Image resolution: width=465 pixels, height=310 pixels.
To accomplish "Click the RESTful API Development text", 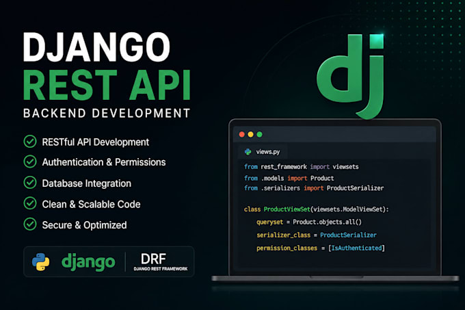I will [96, 142].
